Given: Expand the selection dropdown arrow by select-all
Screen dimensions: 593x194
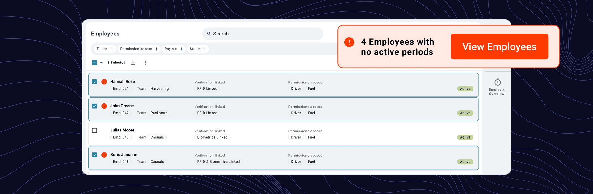Looking at the screenshot, I should click(101, 63).
